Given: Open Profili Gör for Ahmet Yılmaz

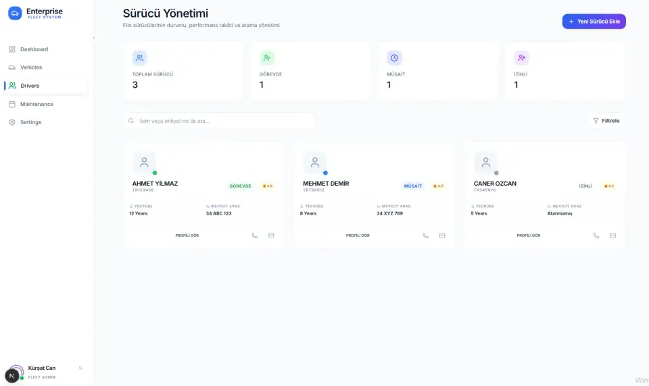Looking at the screenshot, I should coord(187,236).
